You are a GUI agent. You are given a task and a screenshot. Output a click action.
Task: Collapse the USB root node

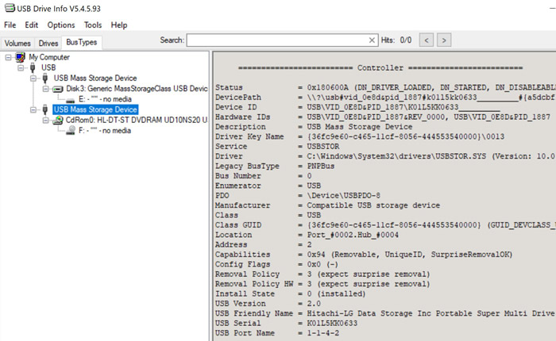(21, 67)
